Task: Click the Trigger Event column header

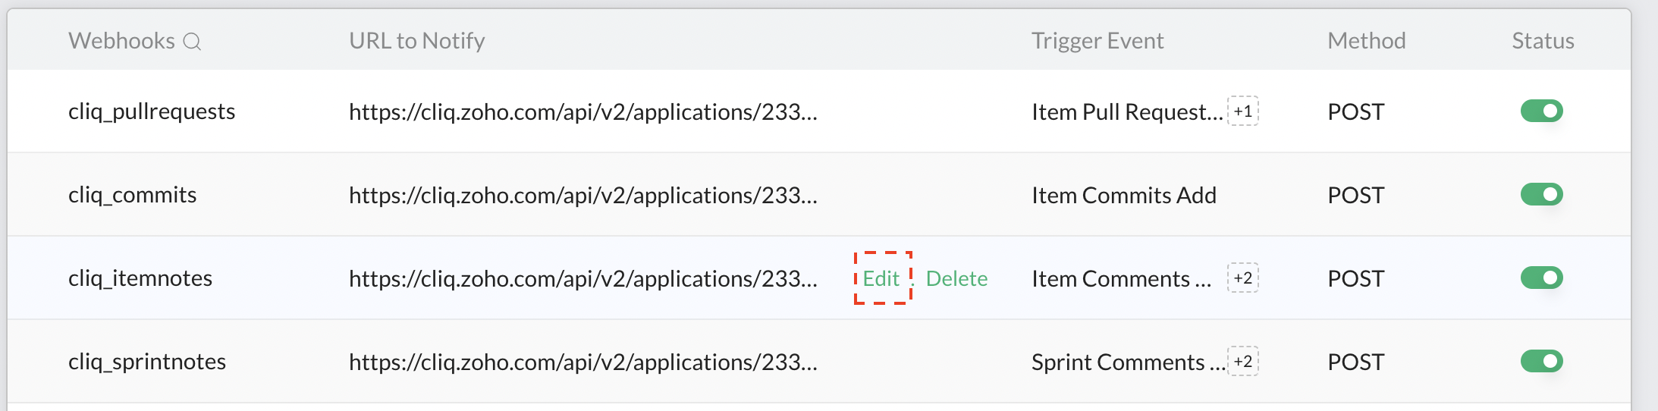Action: pos(1097,41)
